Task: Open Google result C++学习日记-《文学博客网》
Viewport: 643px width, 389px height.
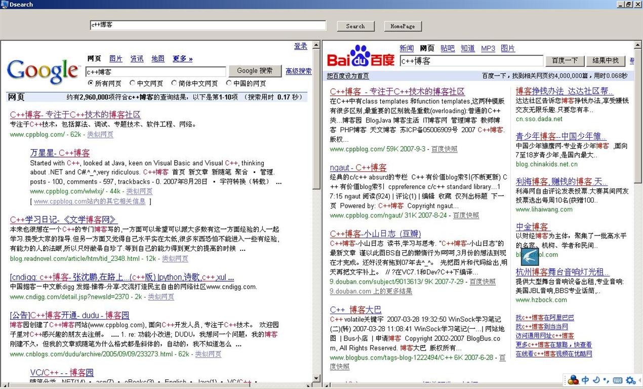Action: 64,220
